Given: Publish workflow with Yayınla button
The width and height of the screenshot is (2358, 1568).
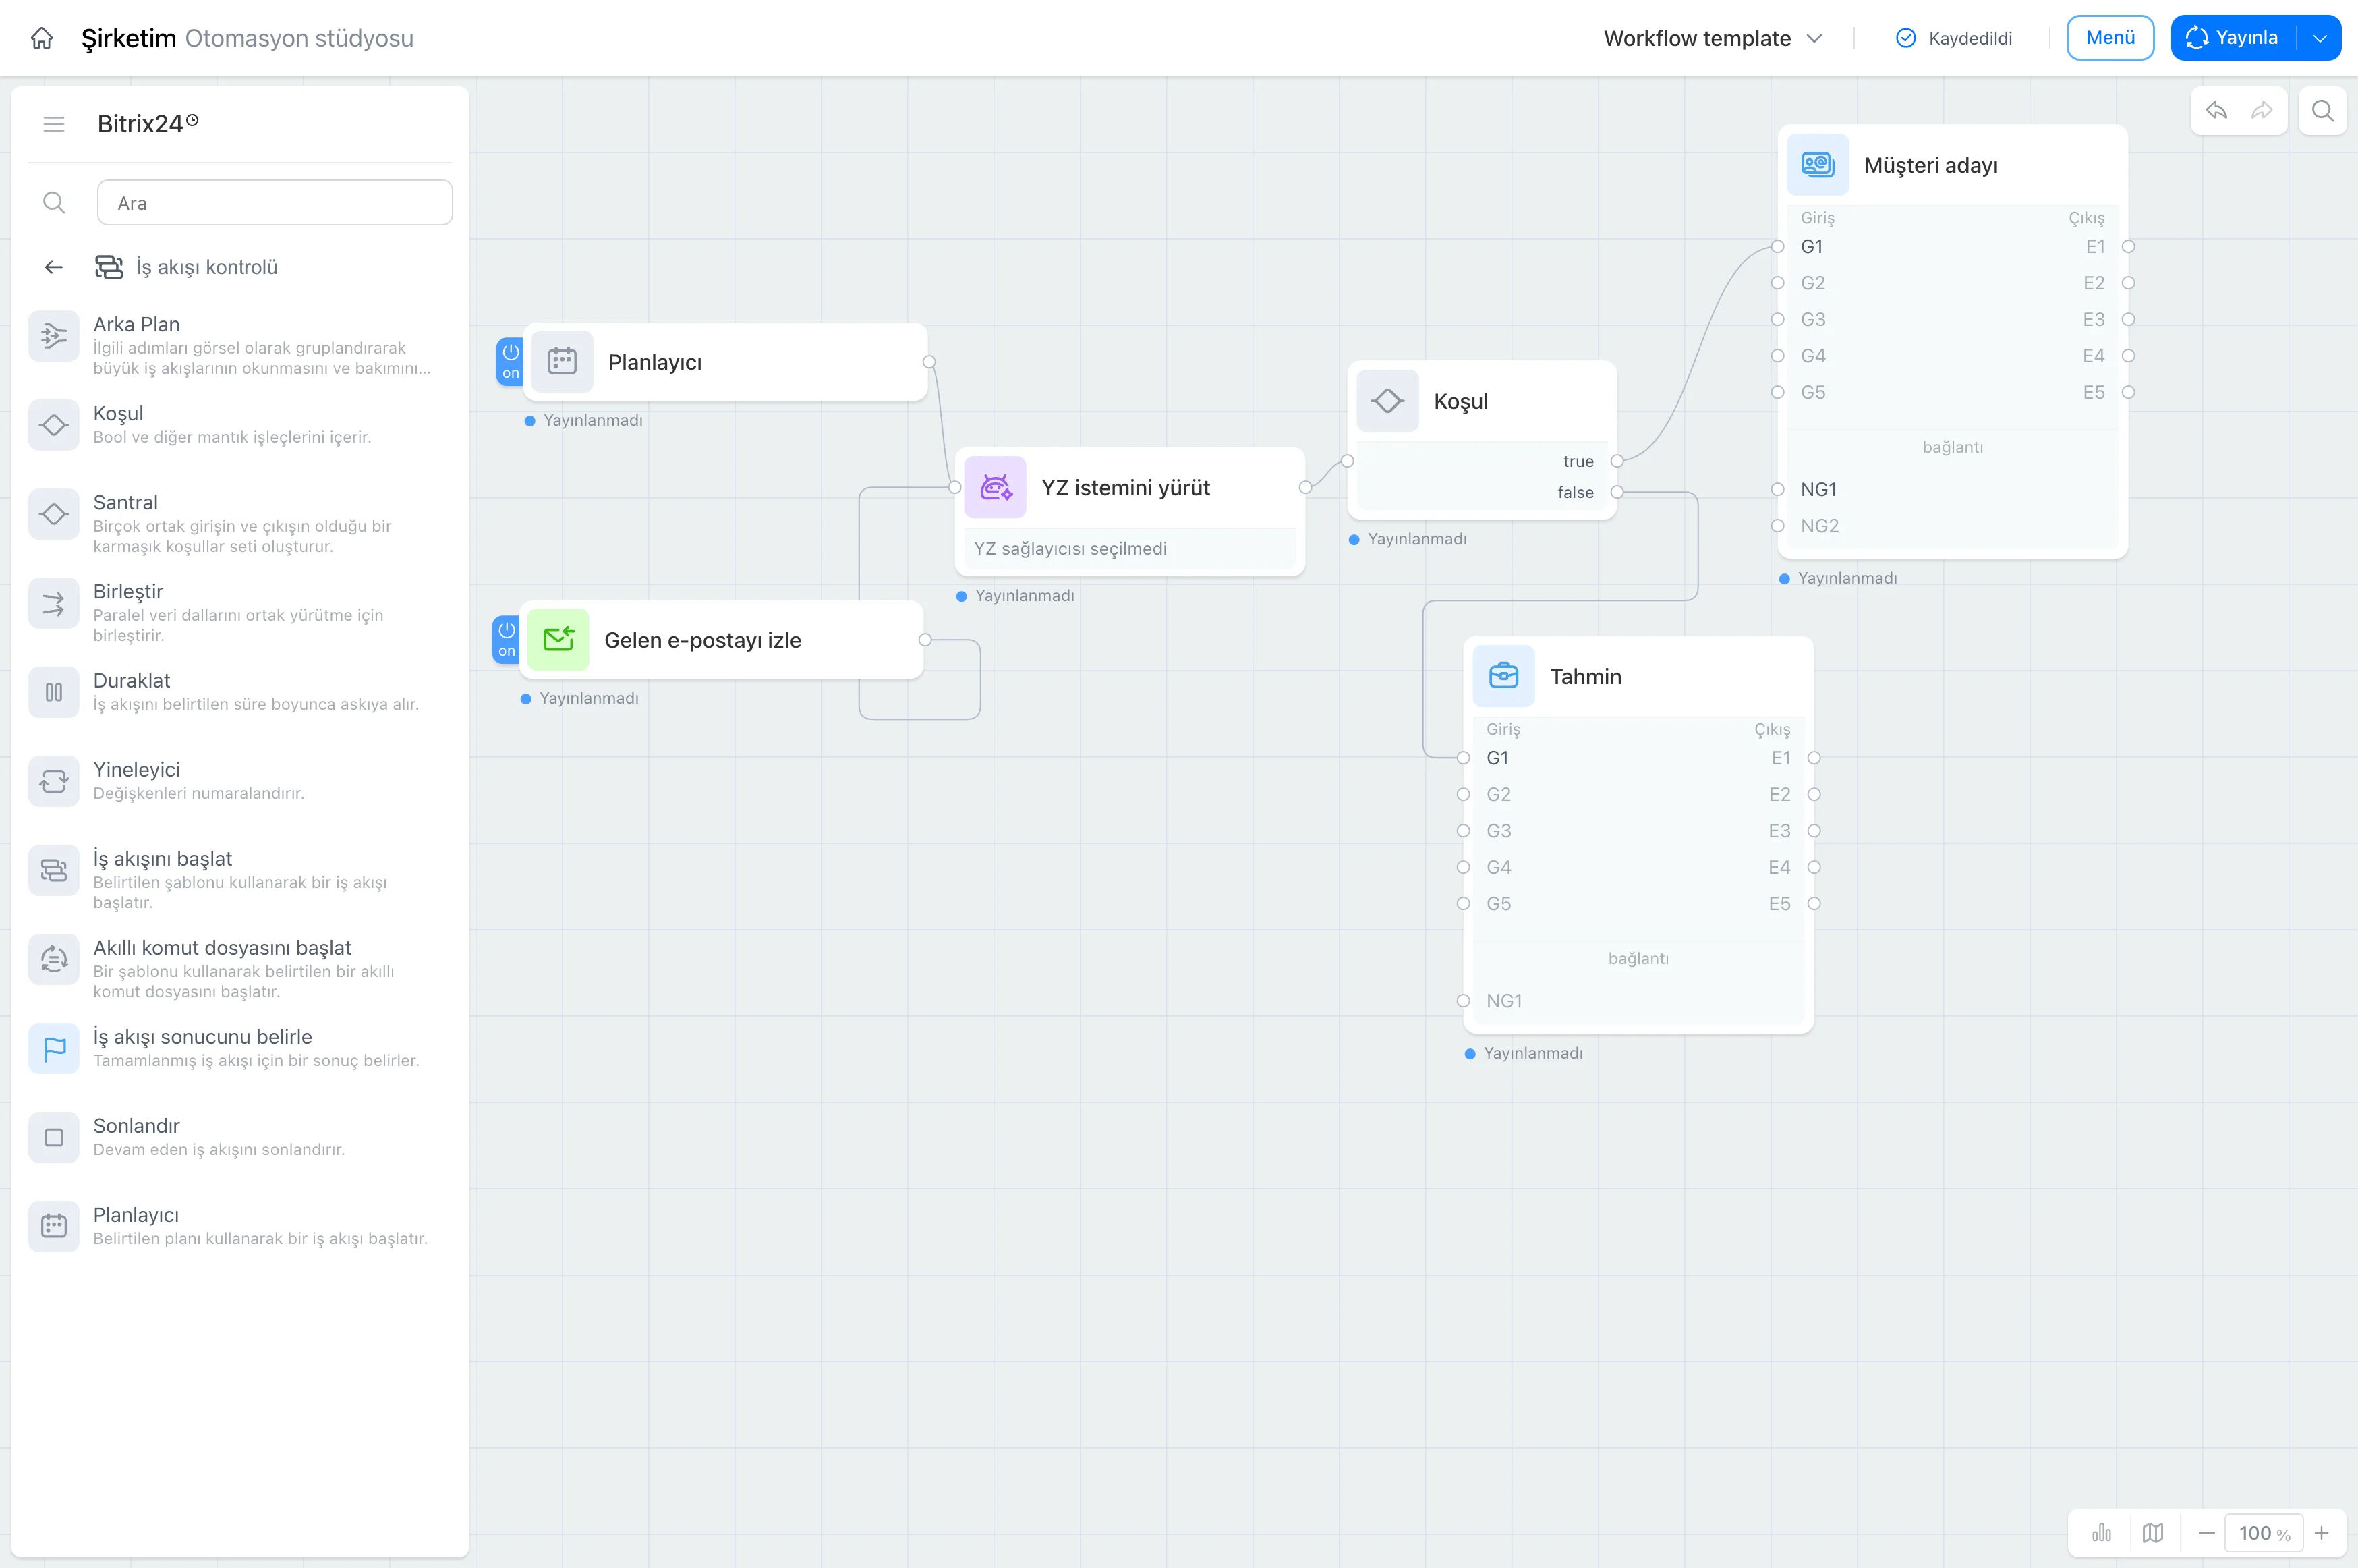Looking at the screenshot, I should (x=2233, y=38).
